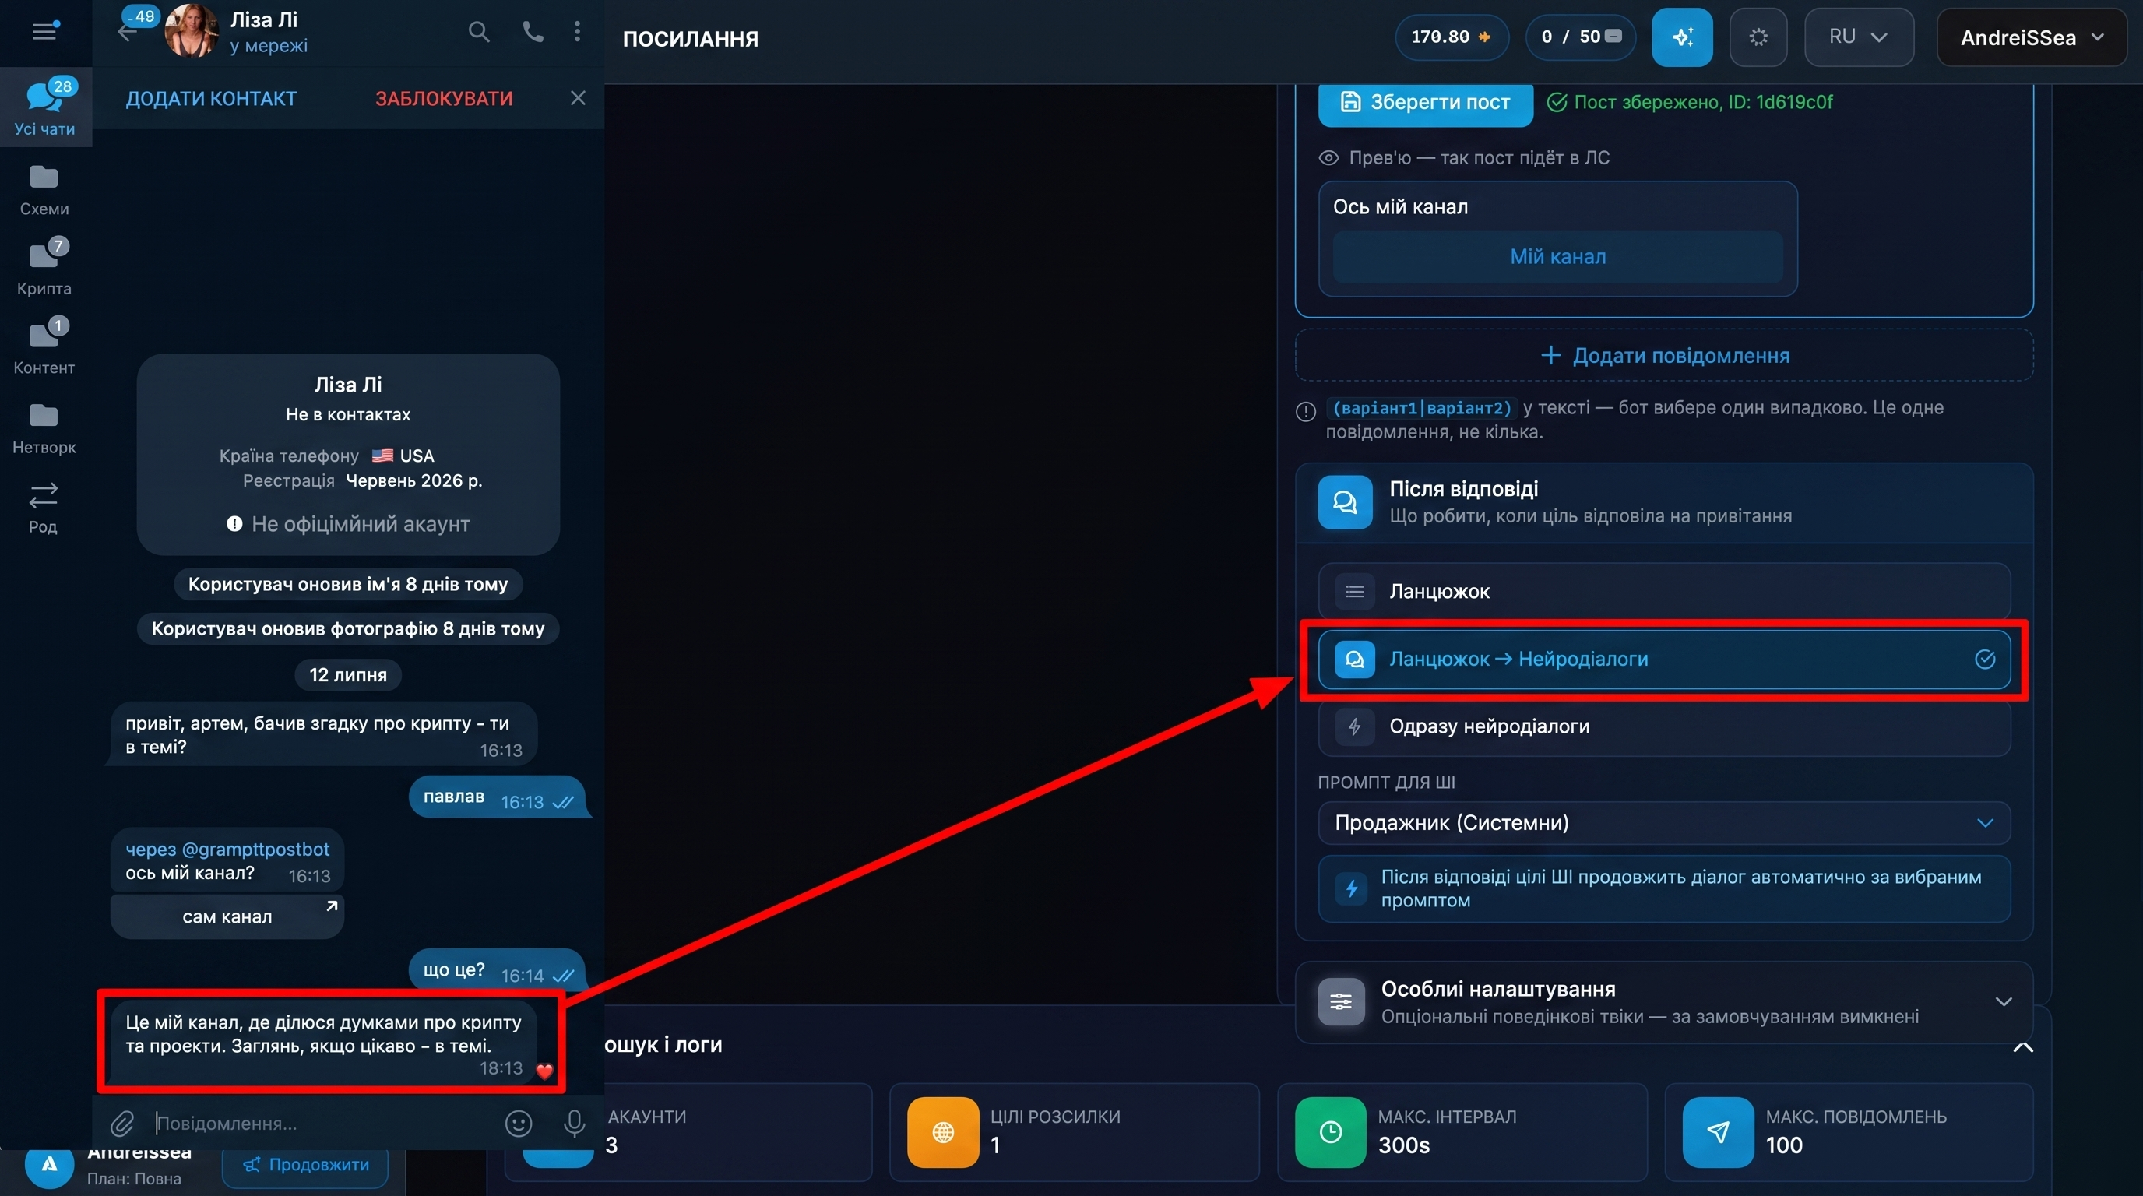Viewport: 2143px width, 1196px height.
Task: Open the Нетворк chat folder
Action: (44, 427)
